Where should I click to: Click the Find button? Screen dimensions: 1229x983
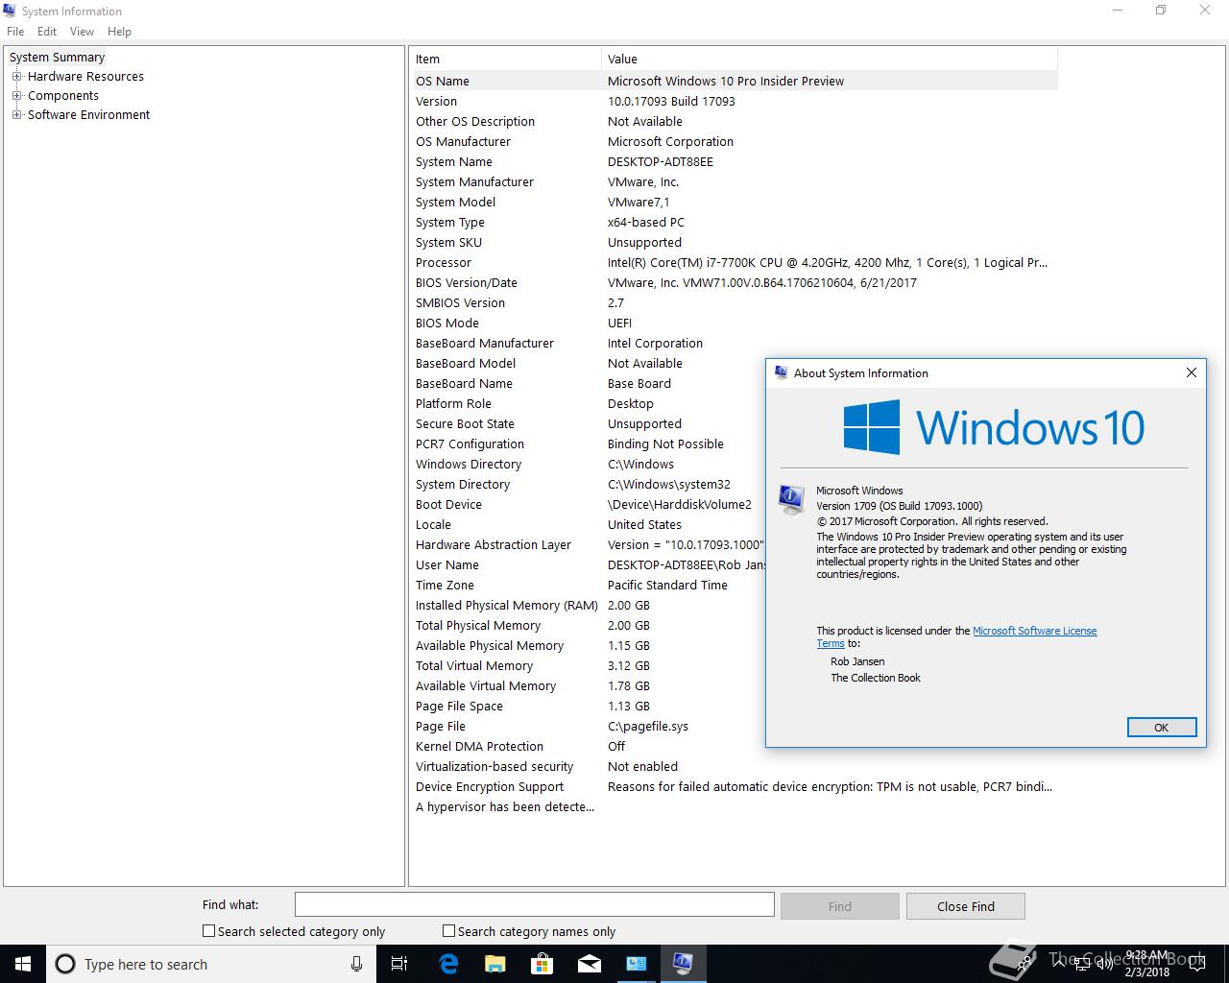point(840,906)
